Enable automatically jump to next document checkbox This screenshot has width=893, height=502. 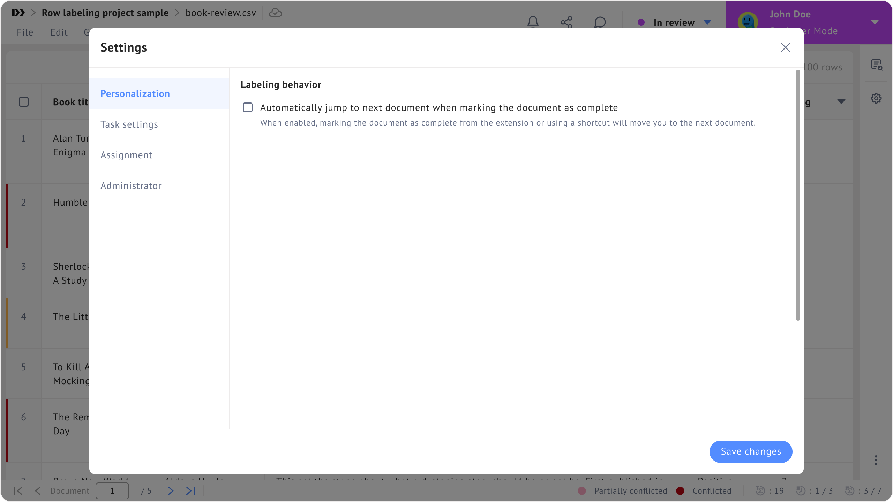coord(248,107)
